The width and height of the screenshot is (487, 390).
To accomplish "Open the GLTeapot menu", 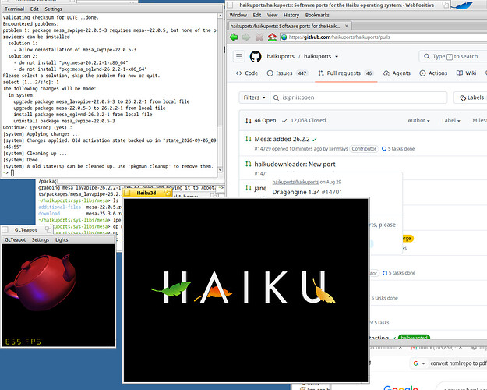I will pos(16,239).
